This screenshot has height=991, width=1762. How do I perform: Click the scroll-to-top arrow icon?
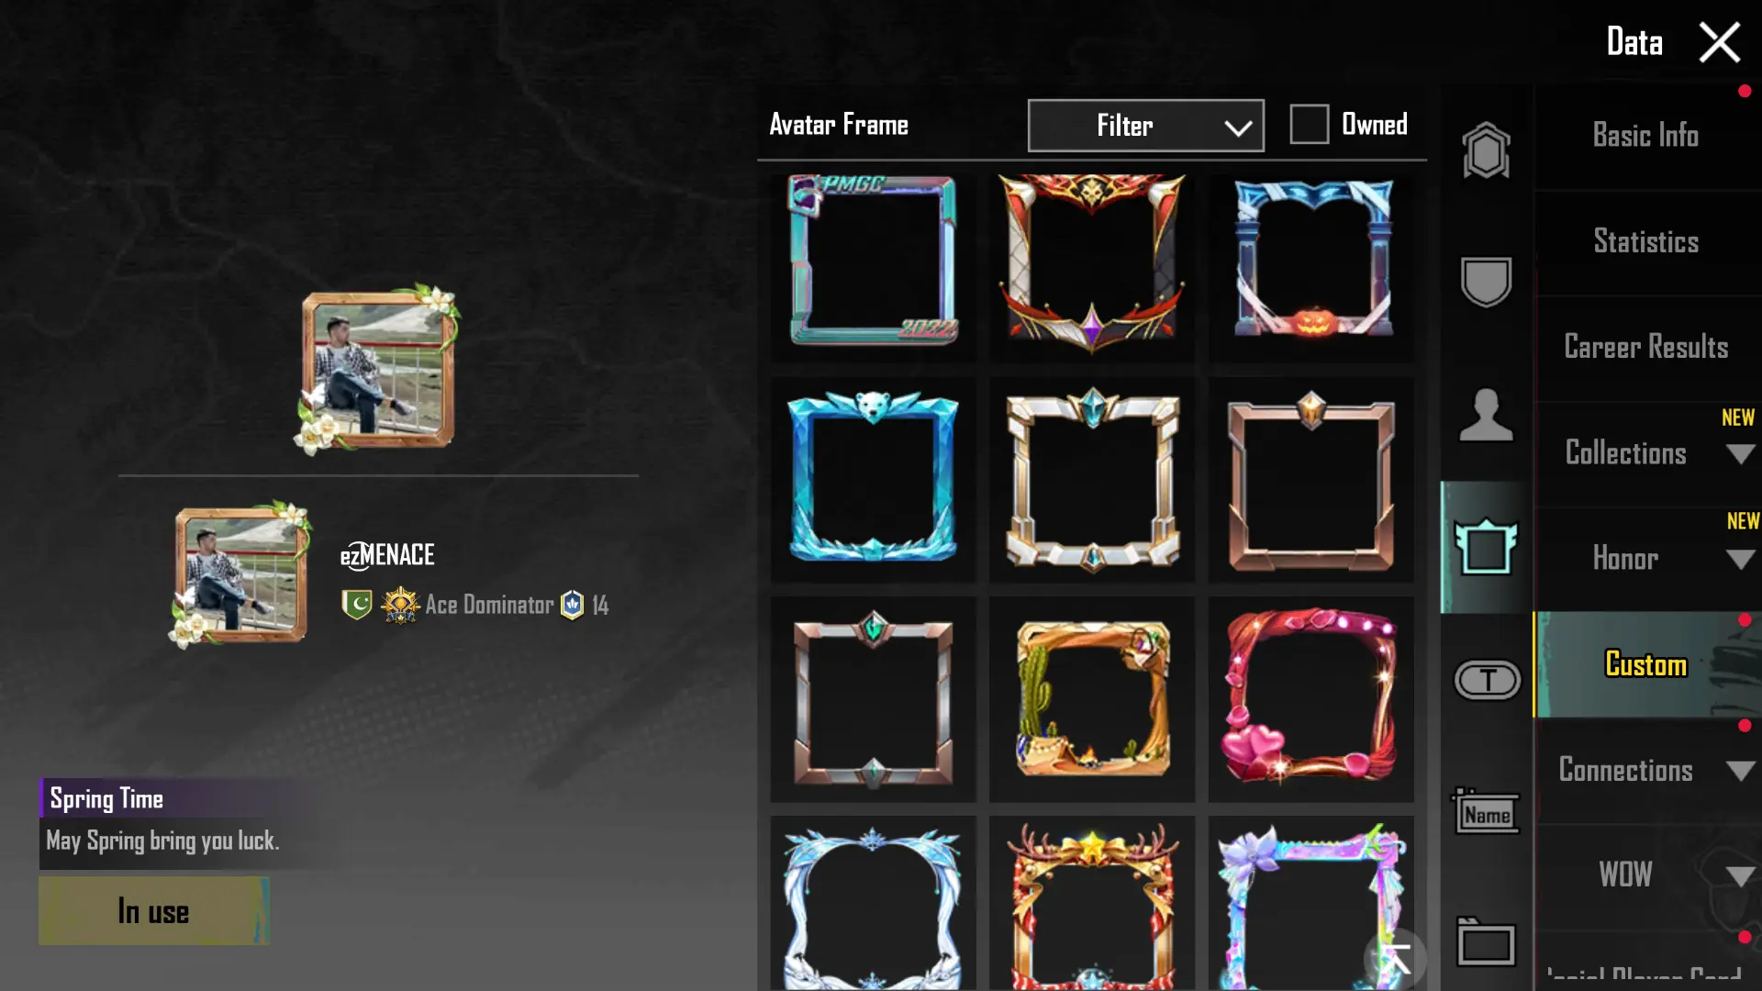coord(1396,959)
